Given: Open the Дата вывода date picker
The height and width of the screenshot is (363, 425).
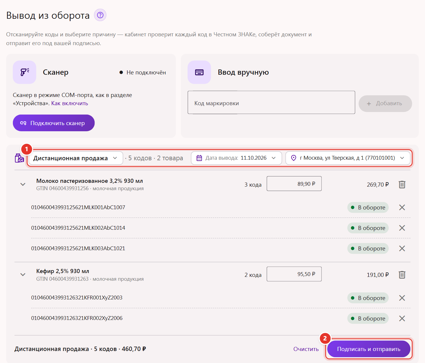Looking at the screenshot, I should (x=237, y=158).
